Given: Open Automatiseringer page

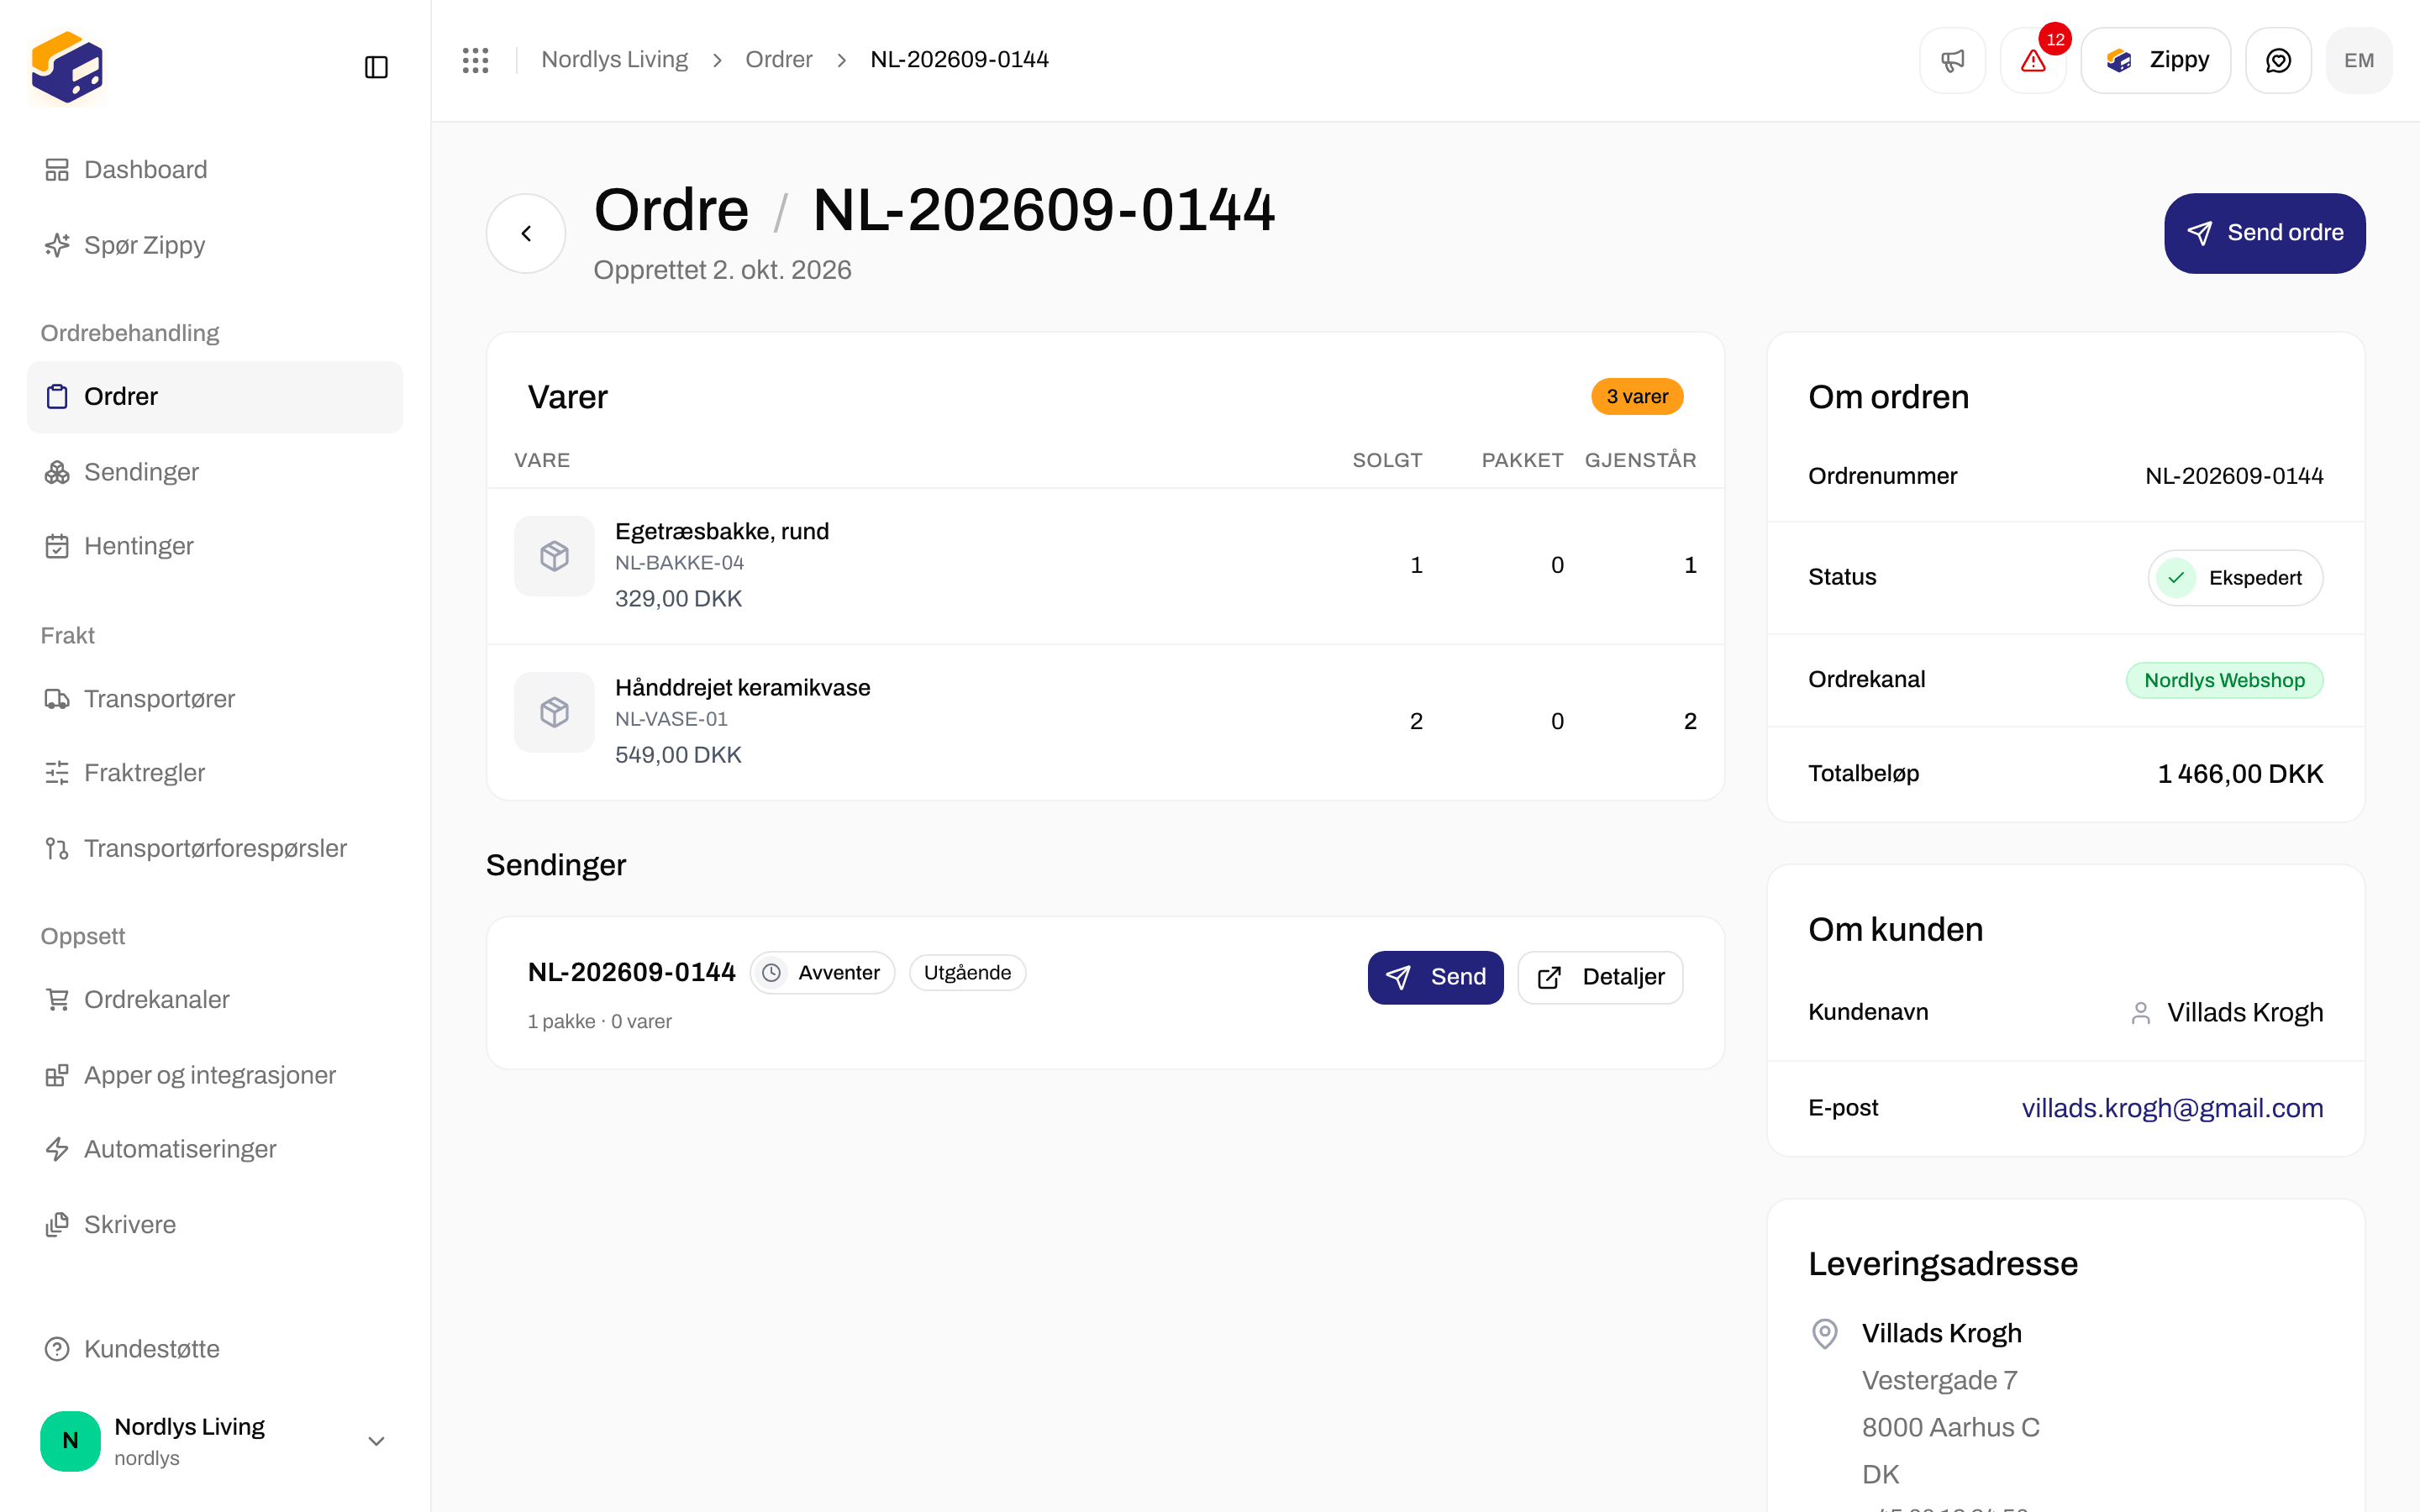Looking at the screenshot, I should tap(215, 1149).
